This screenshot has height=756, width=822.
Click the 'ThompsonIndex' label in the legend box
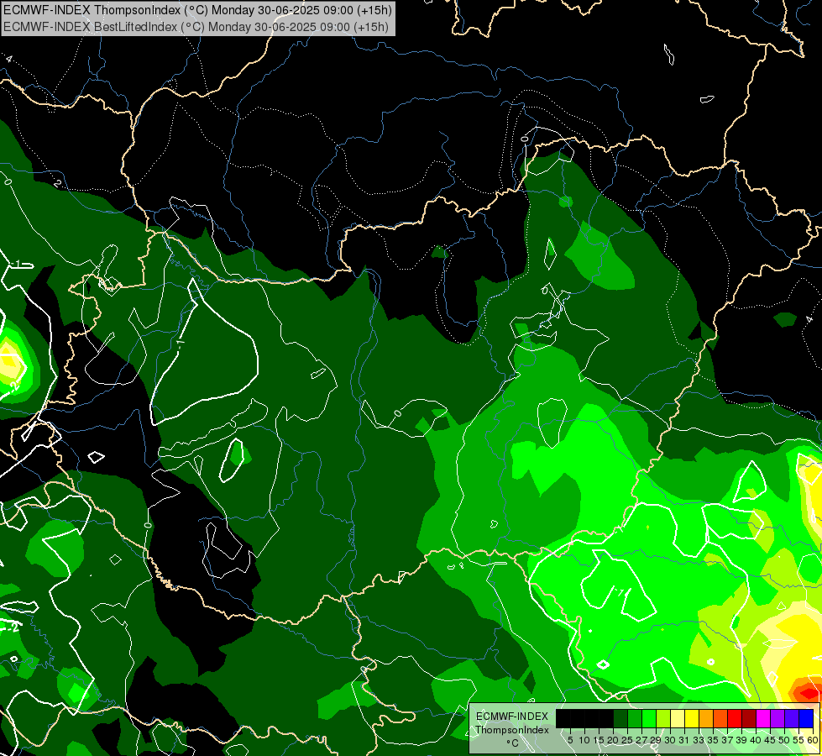(512, 730)
